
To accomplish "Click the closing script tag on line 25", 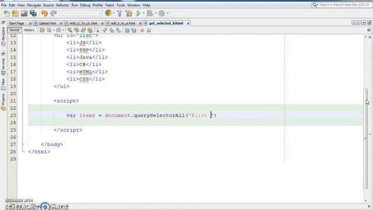I will [68, 130].
